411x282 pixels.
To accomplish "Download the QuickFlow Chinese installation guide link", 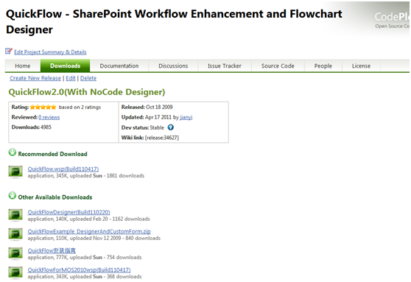I will 52,250.
